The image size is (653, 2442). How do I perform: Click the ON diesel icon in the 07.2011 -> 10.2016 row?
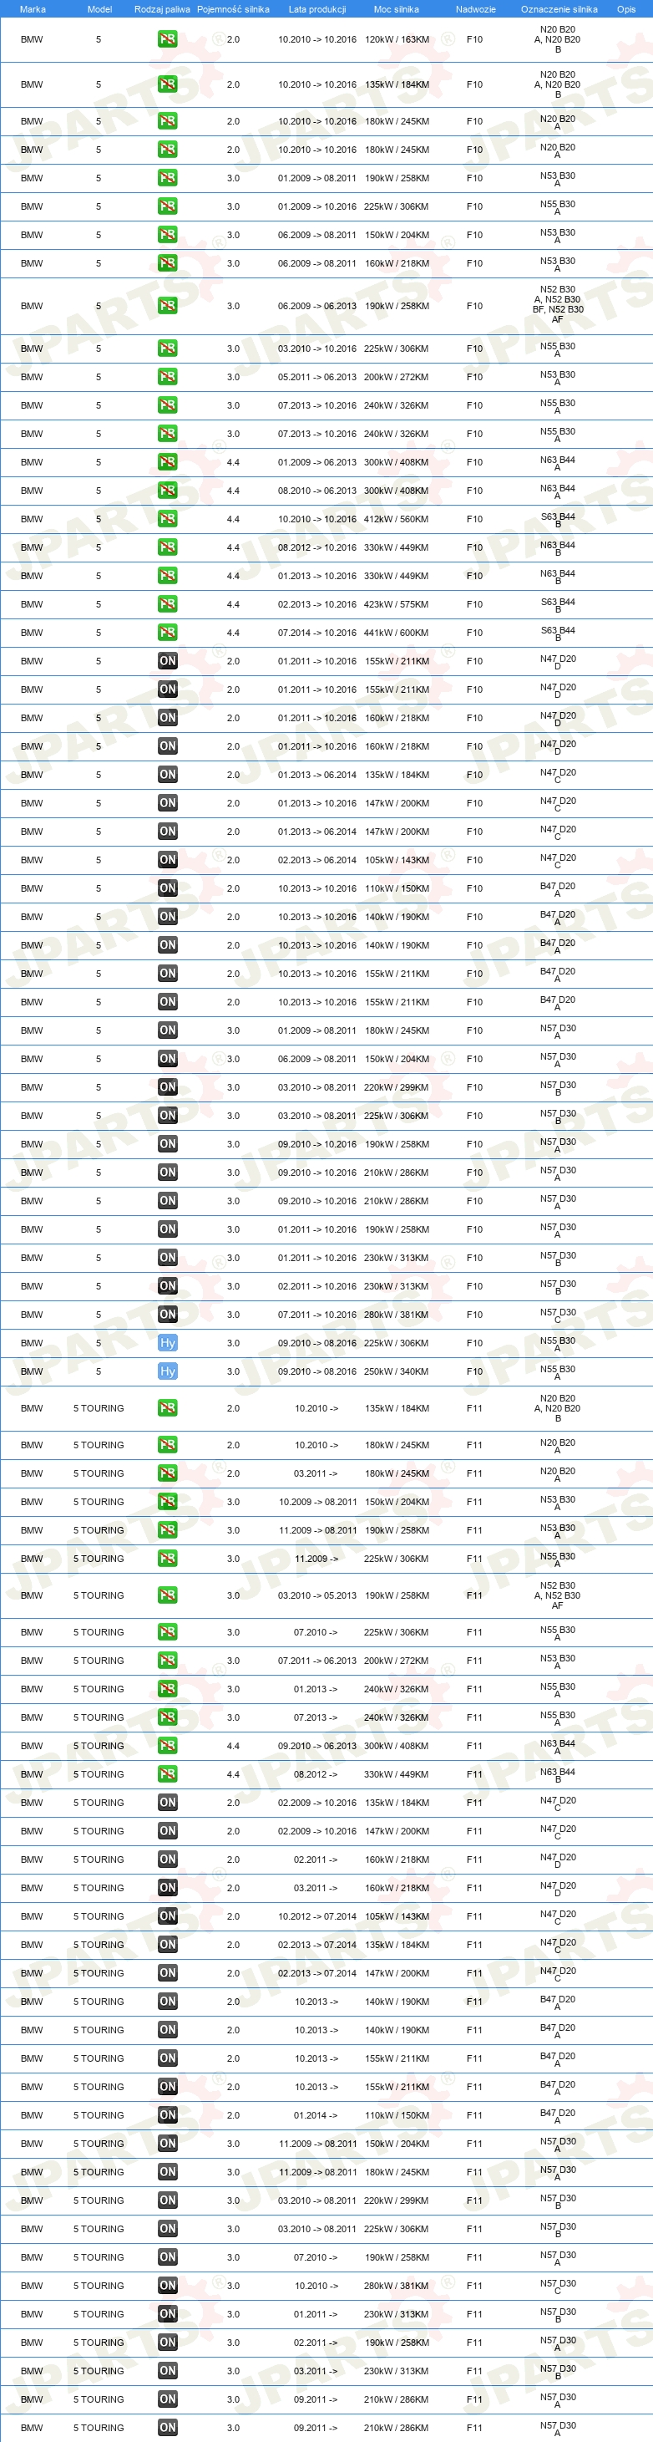pos(167,1315)
